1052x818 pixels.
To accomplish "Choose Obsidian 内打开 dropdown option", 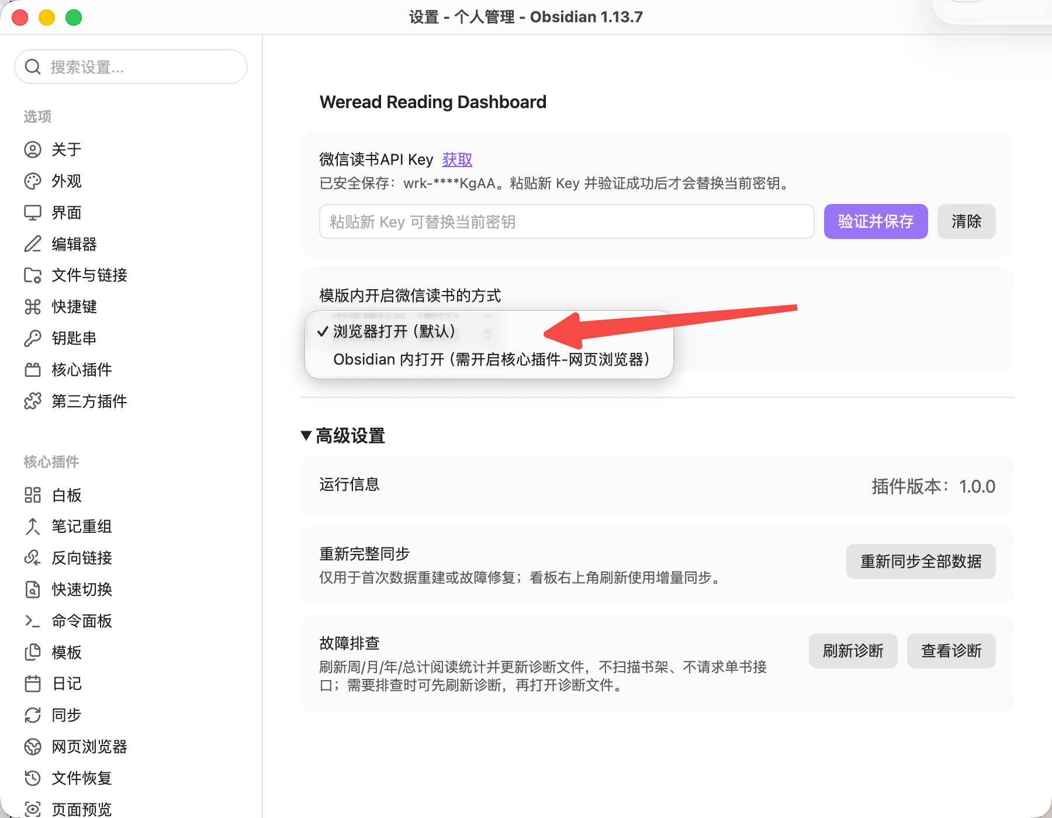I will [489, 359].
